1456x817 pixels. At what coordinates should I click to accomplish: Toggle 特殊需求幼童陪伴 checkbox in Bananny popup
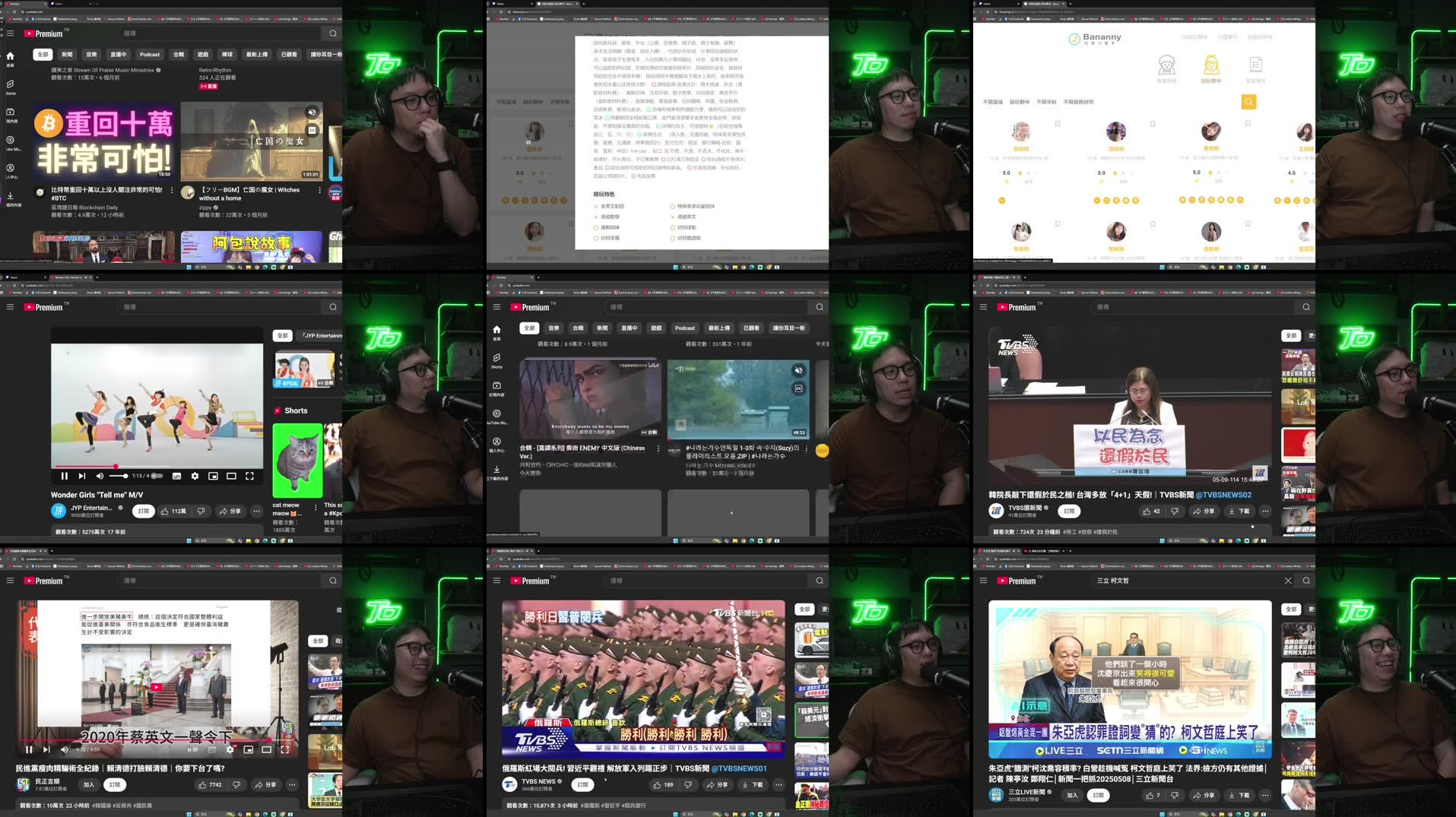coord(672,207)
